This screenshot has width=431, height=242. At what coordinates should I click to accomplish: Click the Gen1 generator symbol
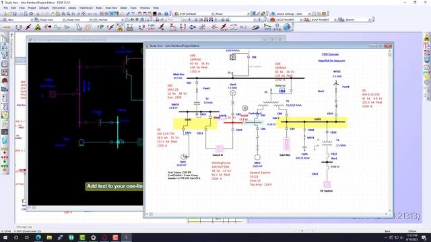pyautogui.click(x=232, y=93)
